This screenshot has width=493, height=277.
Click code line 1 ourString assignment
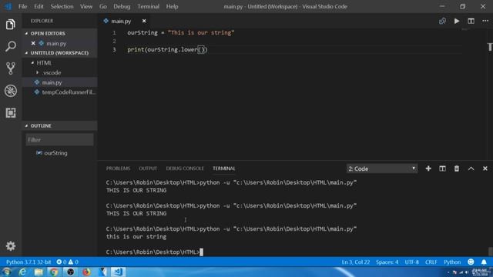181,32
